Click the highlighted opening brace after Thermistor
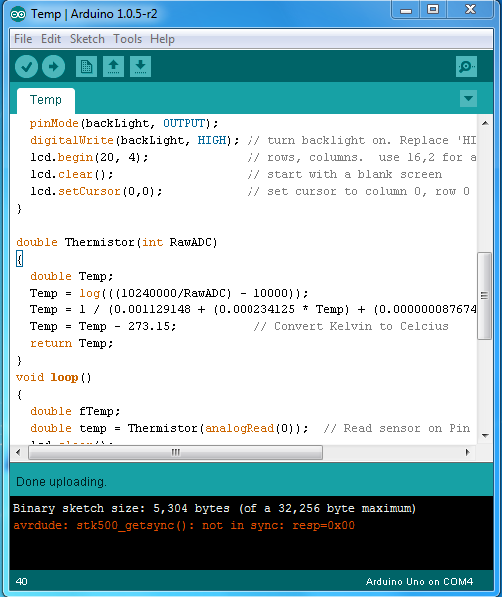This screenshot has width=502, height=597. [19, 259]
